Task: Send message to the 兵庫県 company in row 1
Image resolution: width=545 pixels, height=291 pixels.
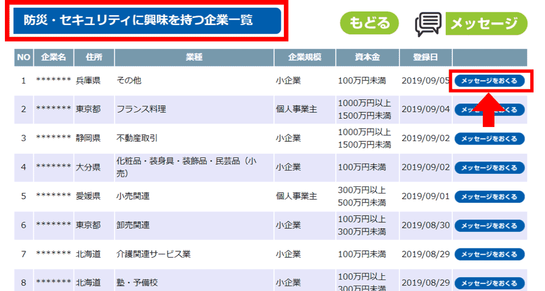Action: pos(489,81)
